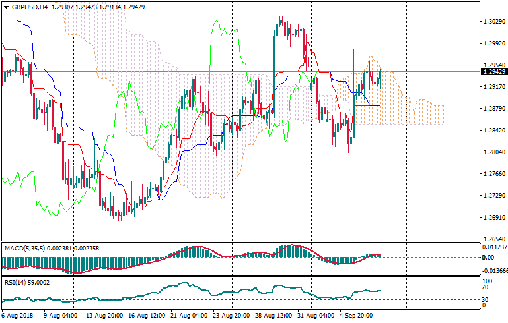Image resolution: width=508 pixels, height=323 pixels.
Task: Click the MACD 0.011237 scale value
Action: (495, 247)
